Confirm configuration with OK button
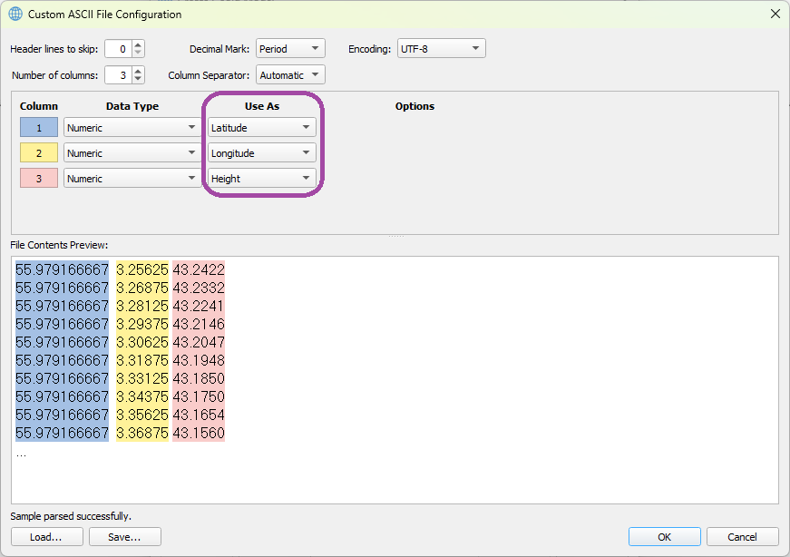The image size is (790, 557). point(664,537)
